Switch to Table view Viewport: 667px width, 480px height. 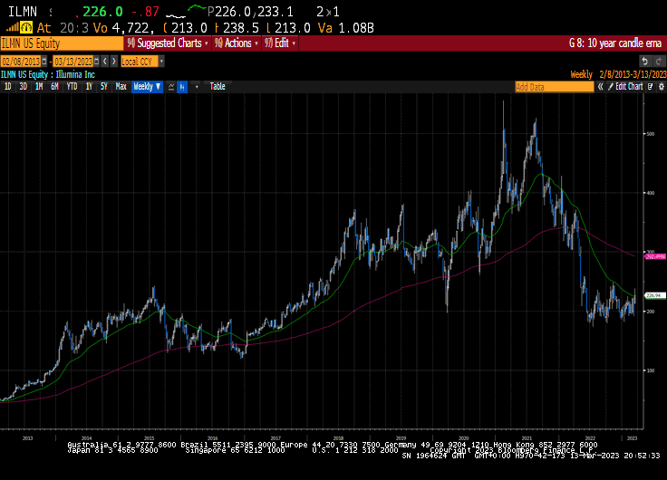(x=217, y=87)
